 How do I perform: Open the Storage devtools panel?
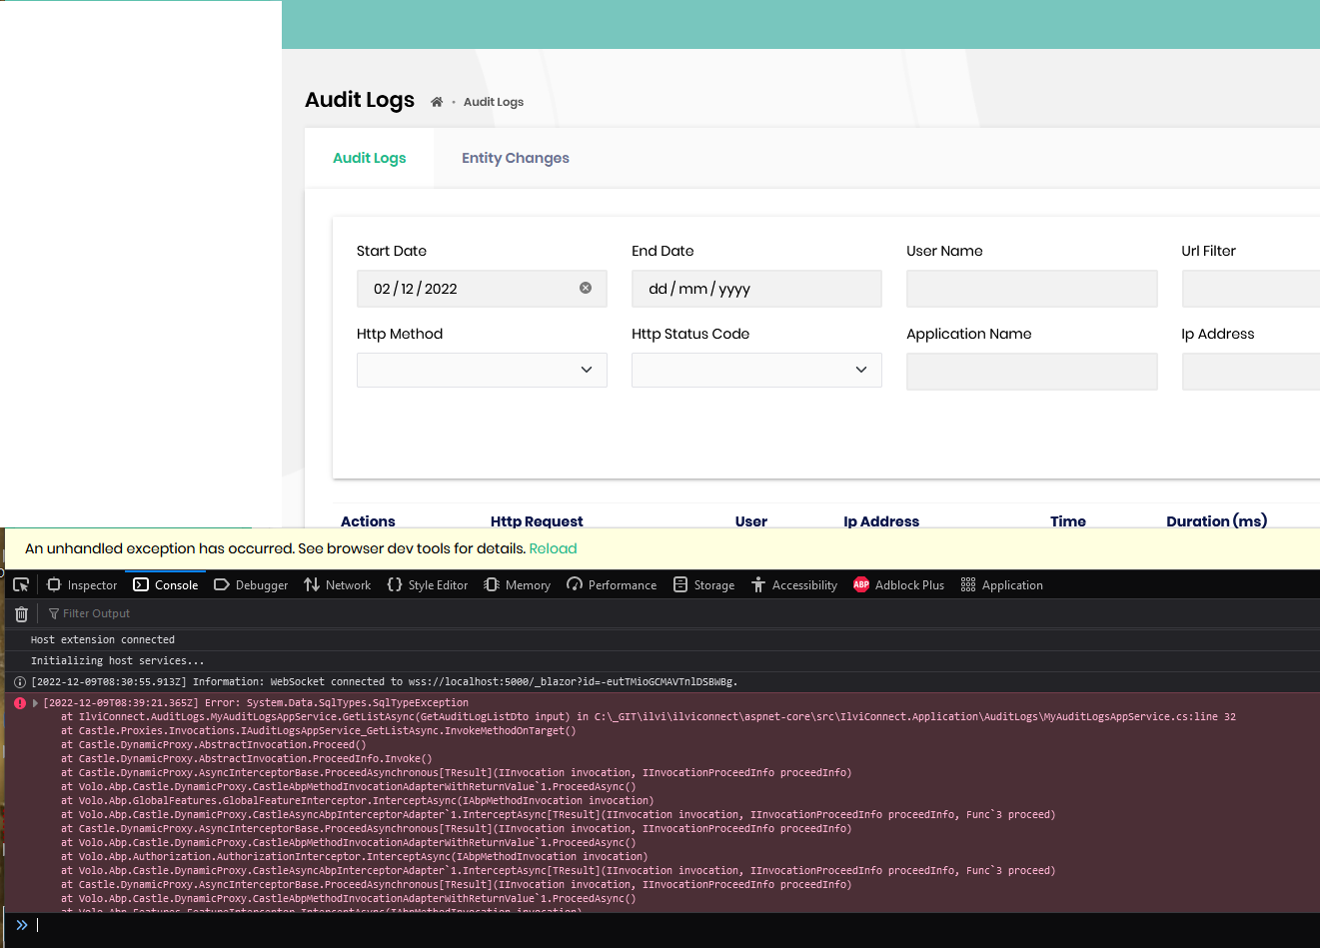coord(704,585)
